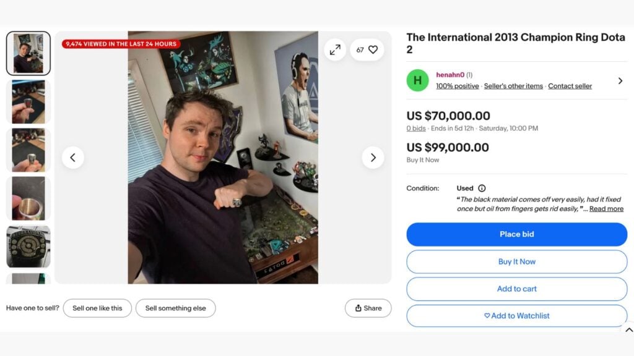The image size is (634, 356).
Task: Contact seller about this listing
Action: pos(570,86)
